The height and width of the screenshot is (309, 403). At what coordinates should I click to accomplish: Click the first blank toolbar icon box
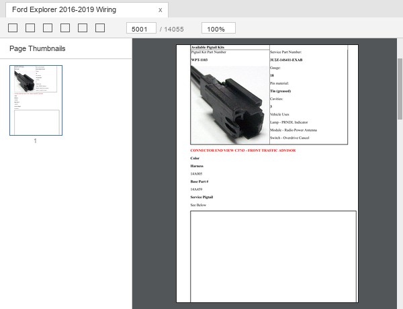coord(13,28)
